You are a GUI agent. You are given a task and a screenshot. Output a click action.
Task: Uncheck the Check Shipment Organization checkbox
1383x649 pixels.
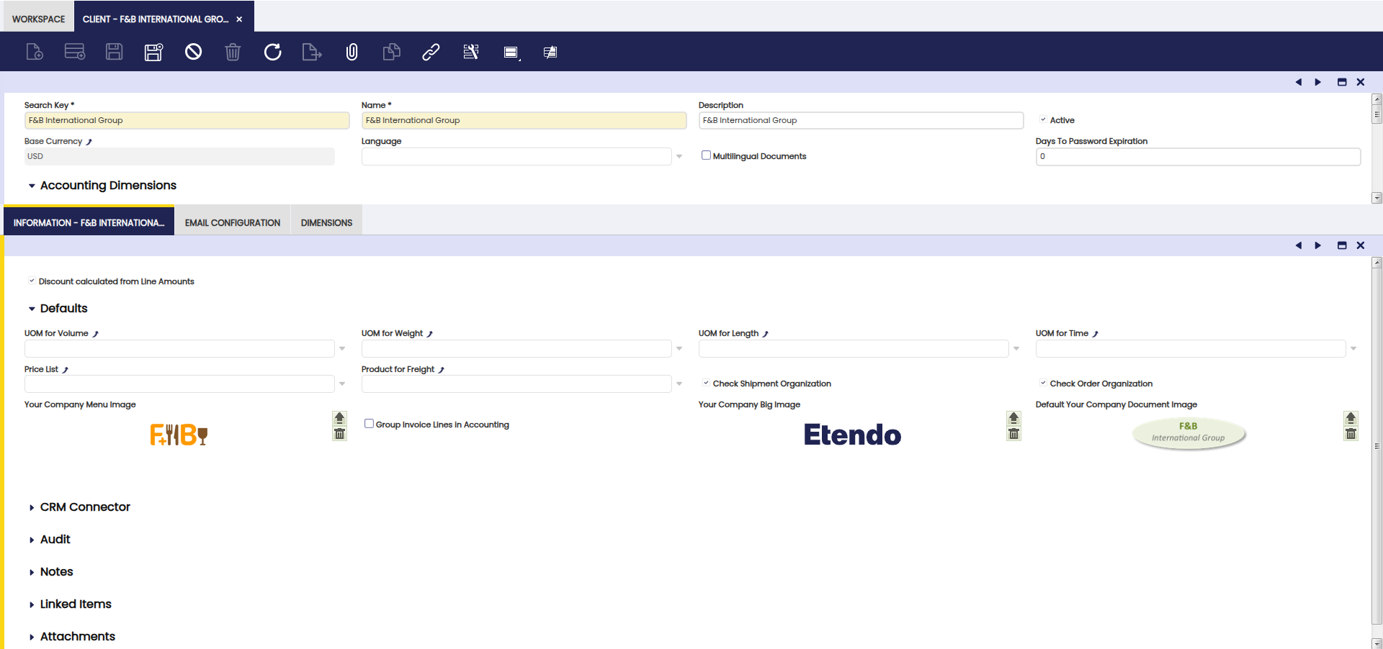click(706, 383)
